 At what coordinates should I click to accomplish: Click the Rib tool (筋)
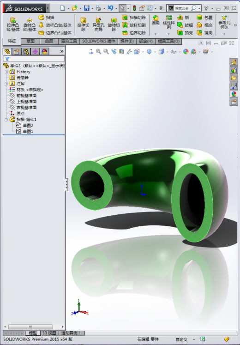click(183, 18)
